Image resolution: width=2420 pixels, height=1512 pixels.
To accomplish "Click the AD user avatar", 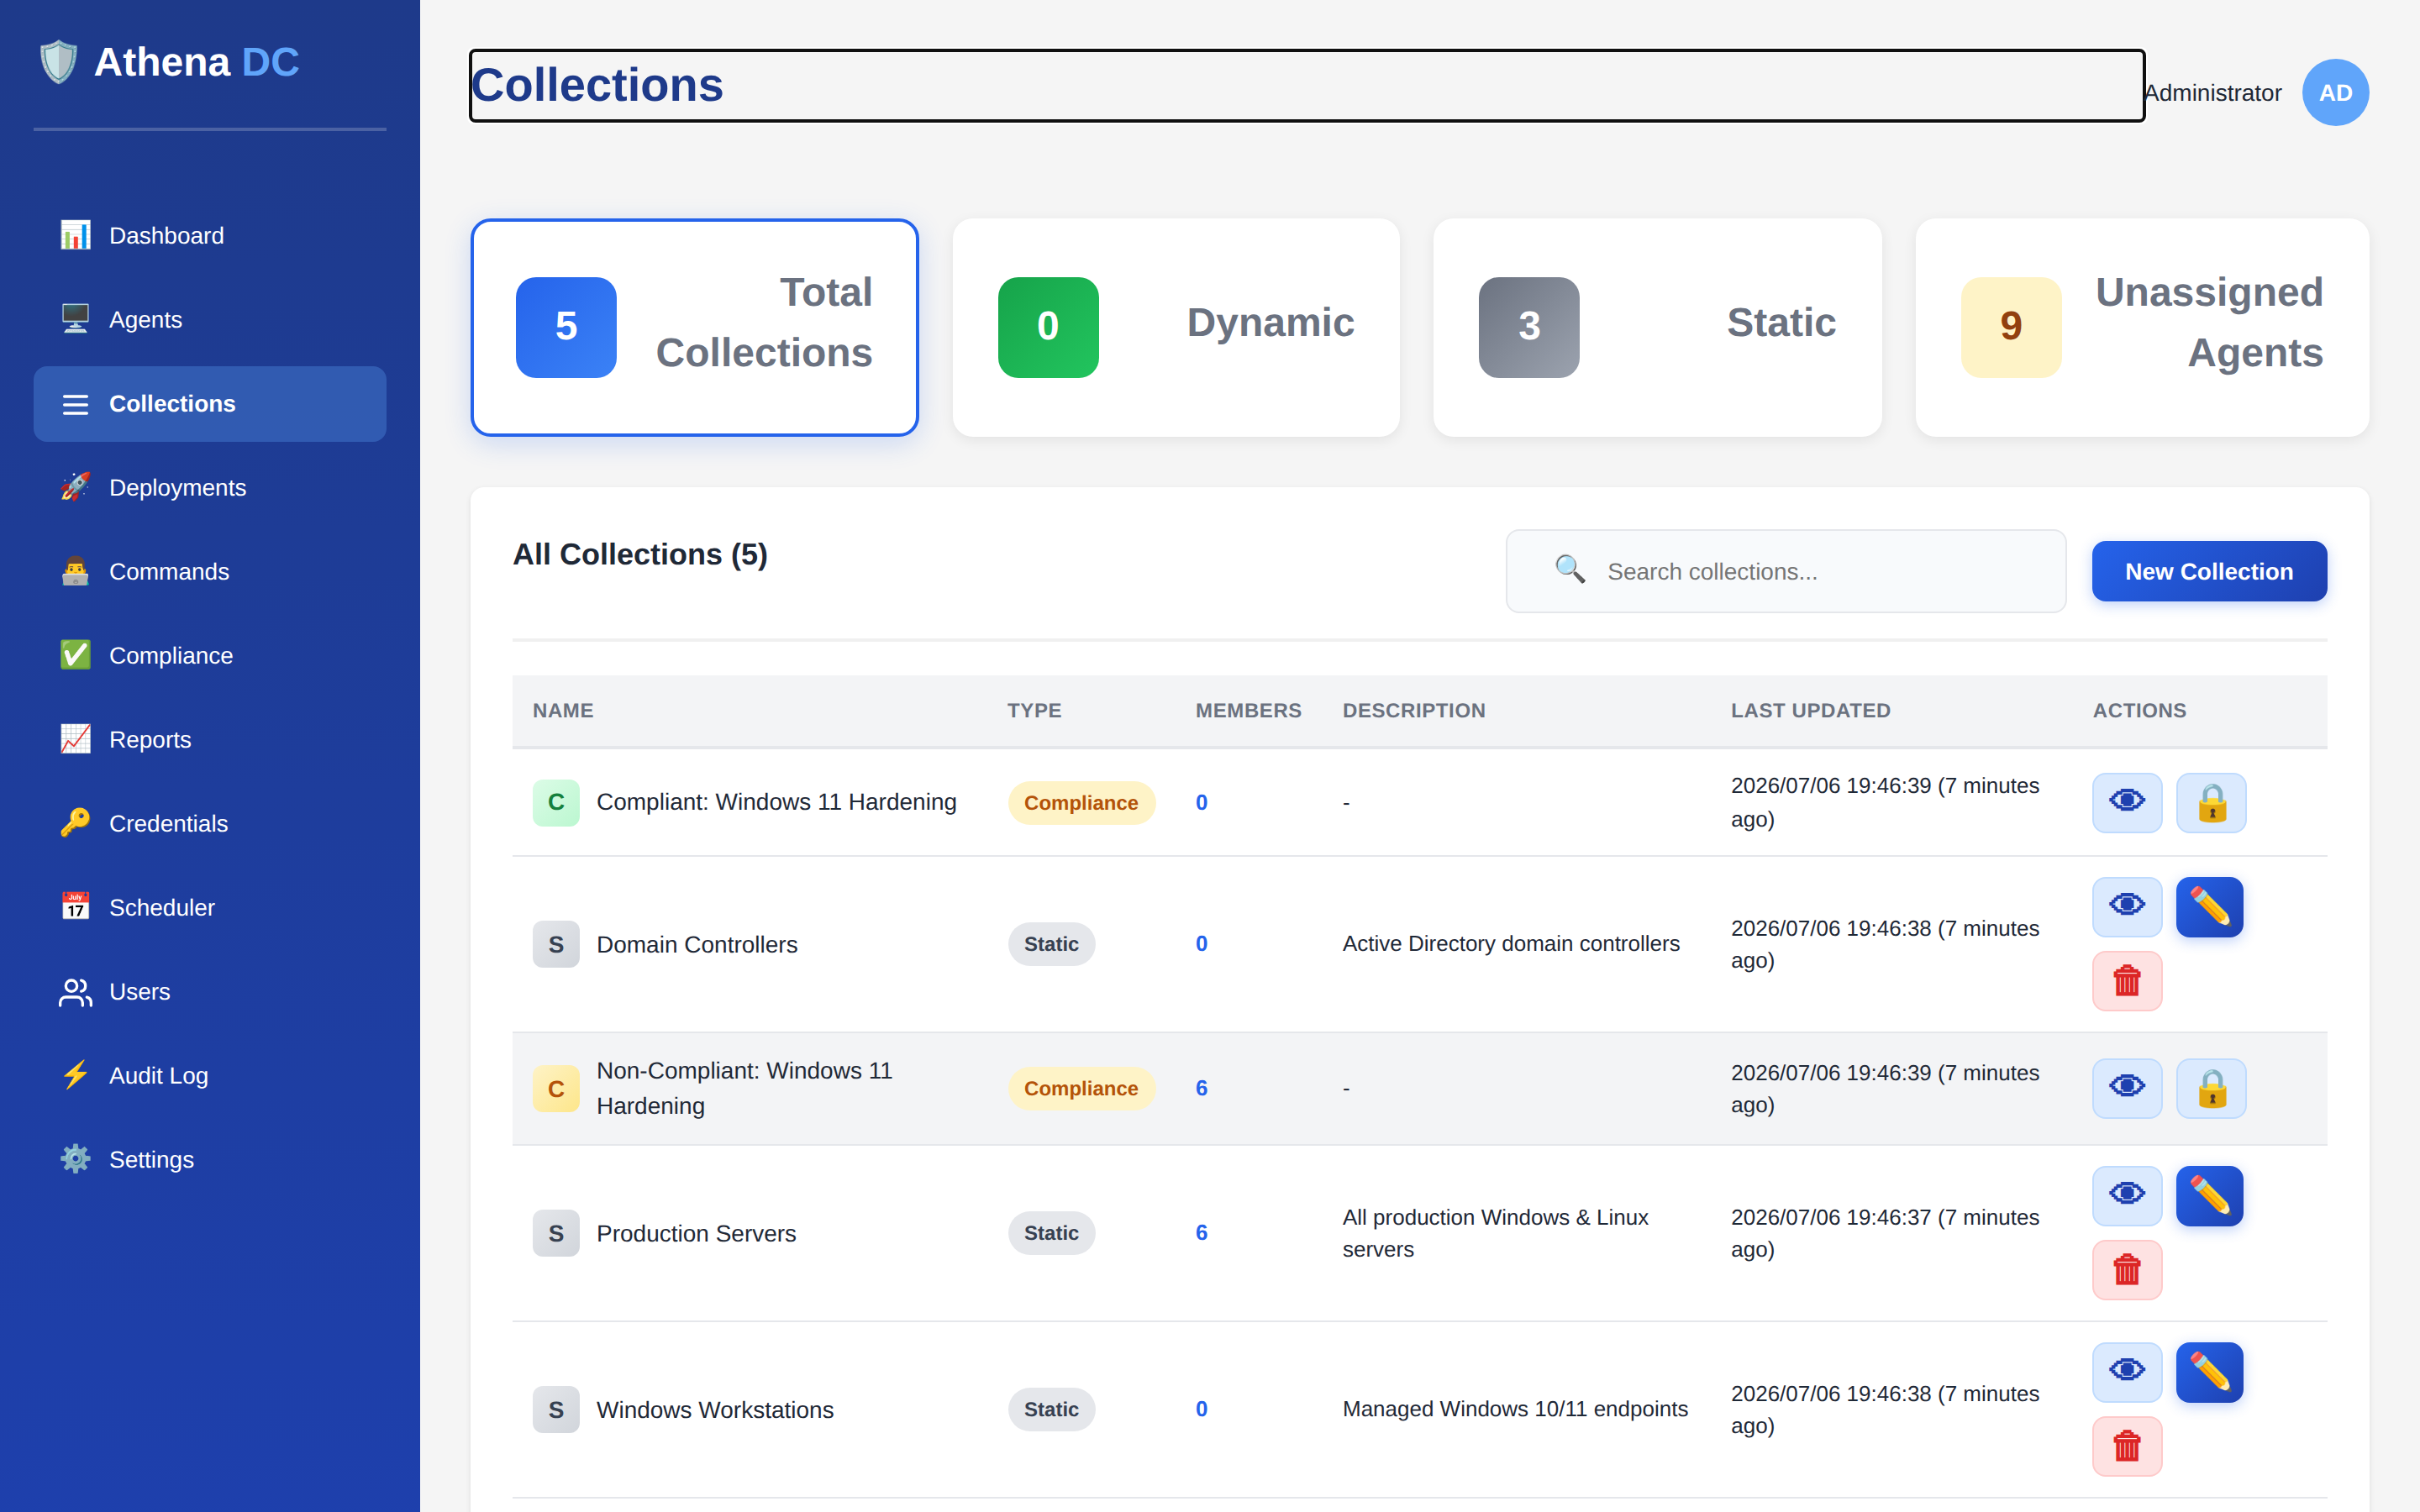I will pos(2335,93).
